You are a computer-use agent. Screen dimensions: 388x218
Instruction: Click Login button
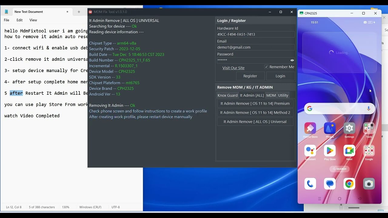[280, 76]
